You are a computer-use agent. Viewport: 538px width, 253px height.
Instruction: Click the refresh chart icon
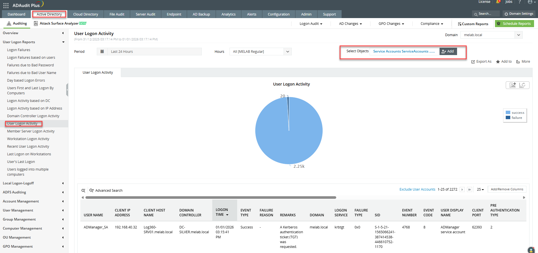tap(522, 85)
